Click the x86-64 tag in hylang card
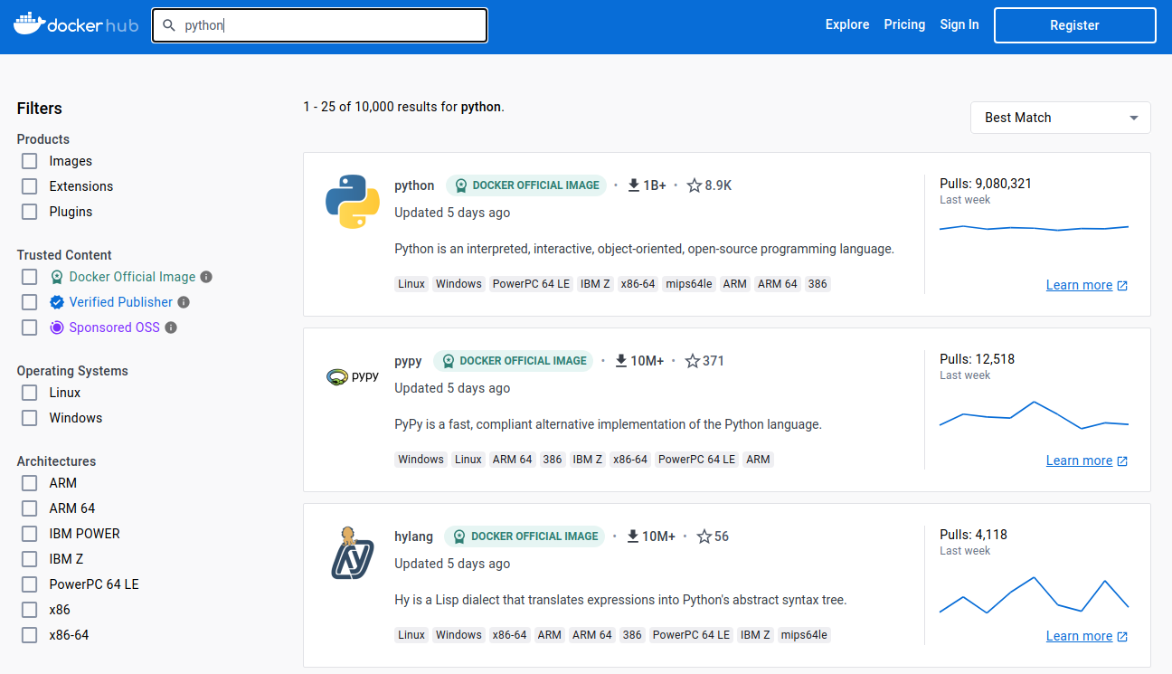1172x674 pixels. (x=509, y=635)
